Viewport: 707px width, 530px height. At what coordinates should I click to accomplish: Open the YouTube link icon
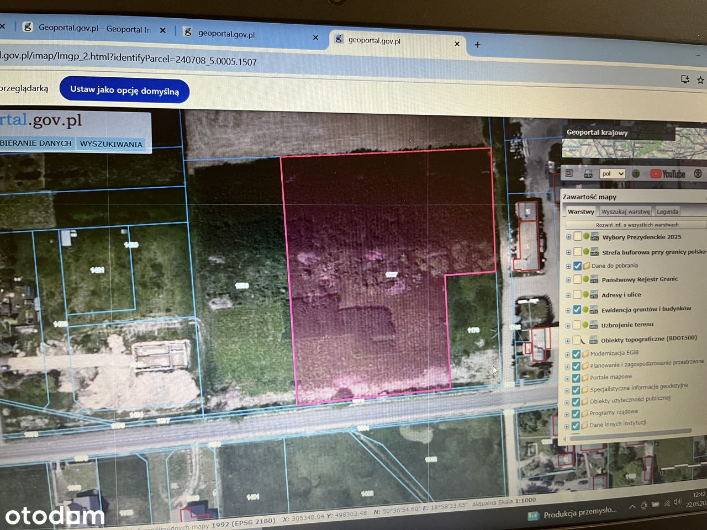point(667,174)
